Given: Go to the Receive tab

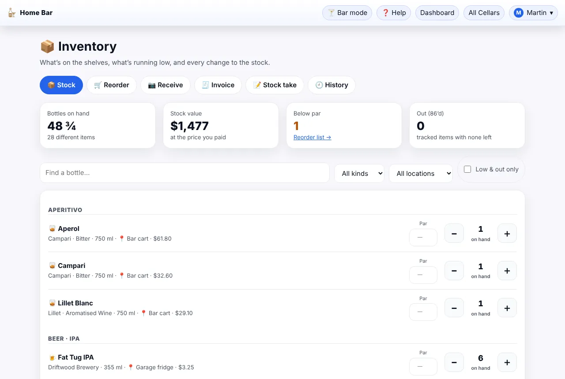Looking at the screenshot, I should point(166,85).
